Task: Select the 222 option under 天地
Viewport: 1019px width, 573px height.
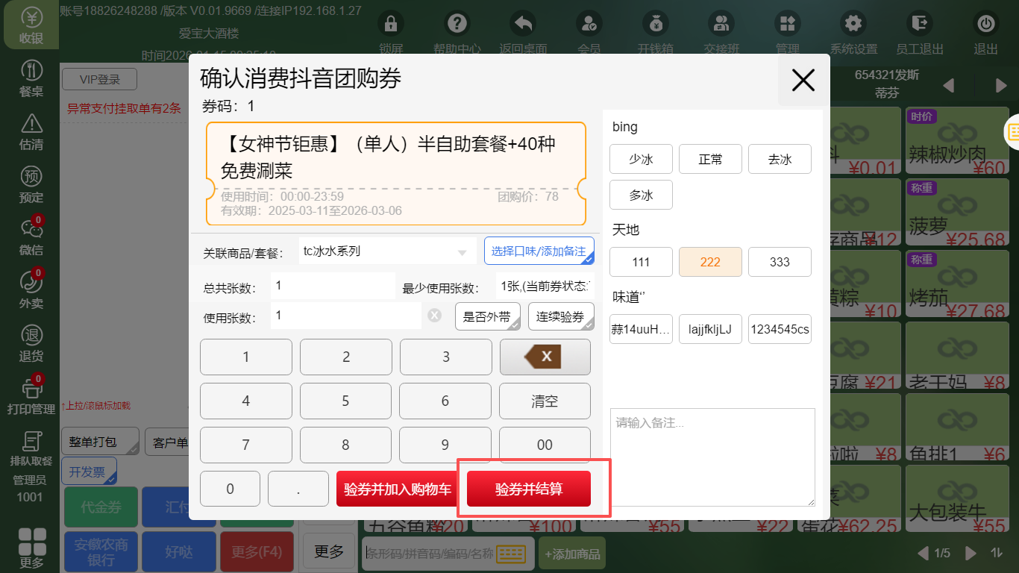Action: [710, 262]
